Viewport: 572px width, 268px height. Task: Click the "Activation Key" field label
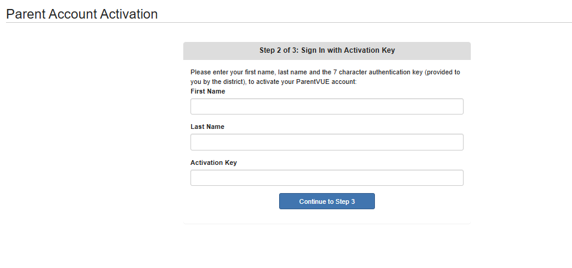214,162
